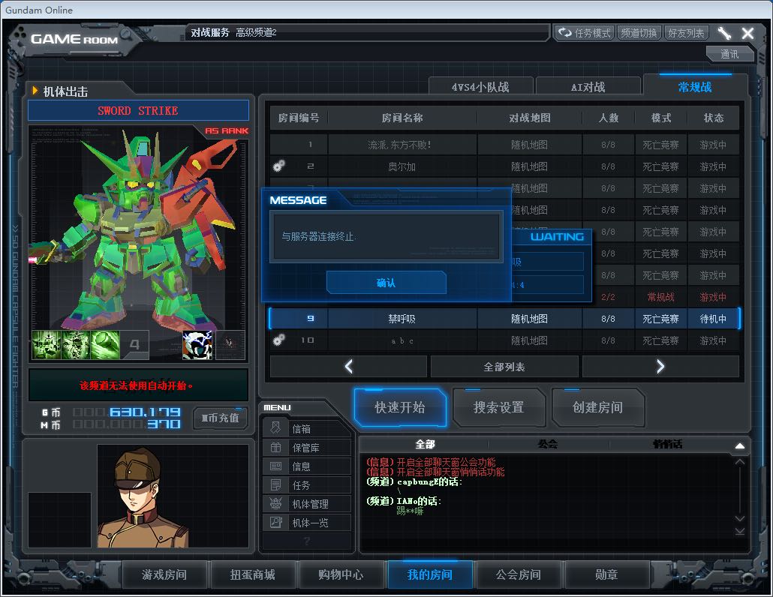Click the 全部列表 button
Screen dimensions: 773x597
[x=504, y=367]
